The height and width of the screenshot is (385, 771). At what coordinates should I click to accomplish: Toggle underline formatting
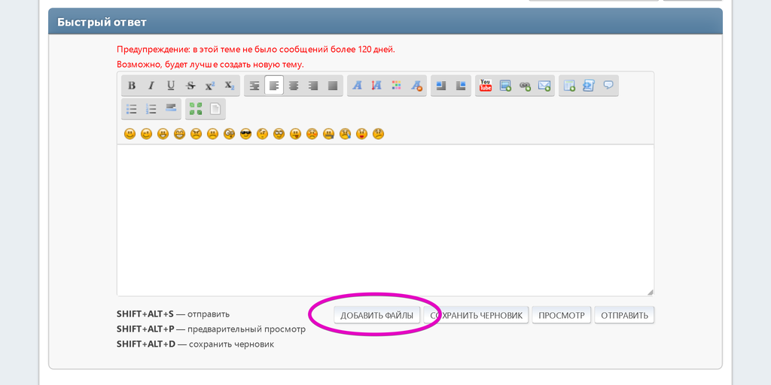point(171,86)
